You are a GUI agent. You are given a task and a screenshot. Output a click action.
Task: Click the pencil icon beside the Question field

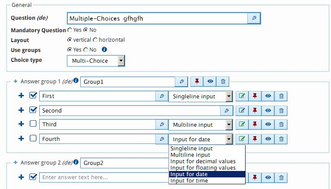[254, 18]
